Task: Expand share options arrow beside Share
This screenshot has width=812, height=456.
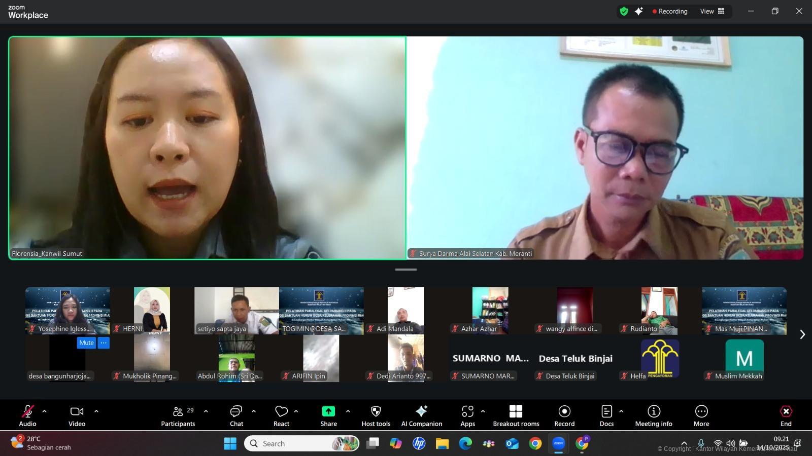Action: (348, 411)
